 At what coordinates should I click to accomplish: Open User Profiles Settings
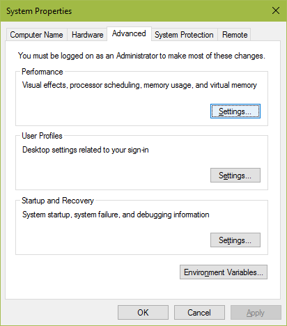235,176
